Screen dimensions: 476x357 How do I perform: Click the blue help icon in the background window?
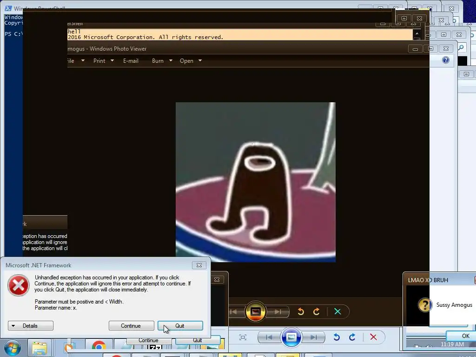click(446, 60)
